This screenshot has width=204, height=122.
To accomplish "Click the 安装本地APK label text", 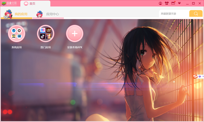I will tap(75, 47).
